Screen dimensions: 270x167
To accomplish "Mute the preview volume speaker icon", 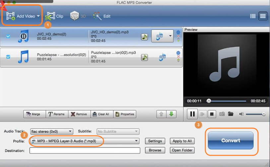I will 241,114.
